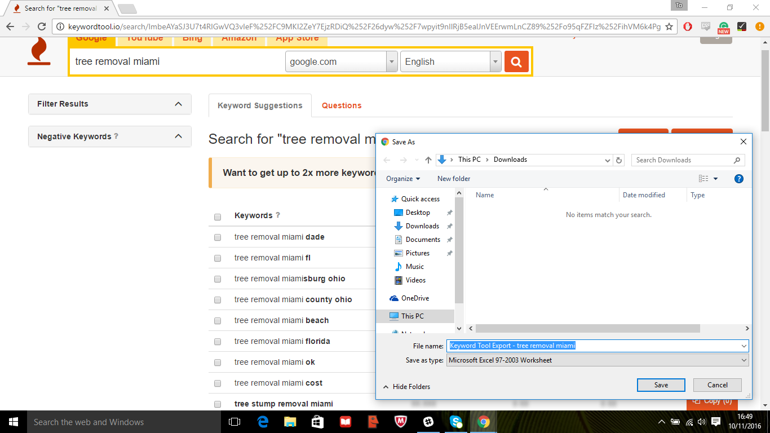770x433 pixels.
Task: Check the 'tree removal miami beach' checkbox
Action: click(218, 321)
